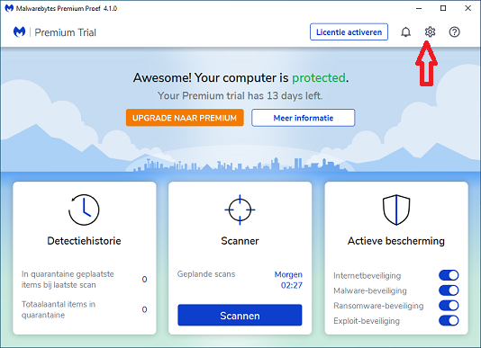The width and height of the screenshot is (481, 348).
Task: Click the Malwarebytes logo beside Premium Trial
Action: [19, 31]
